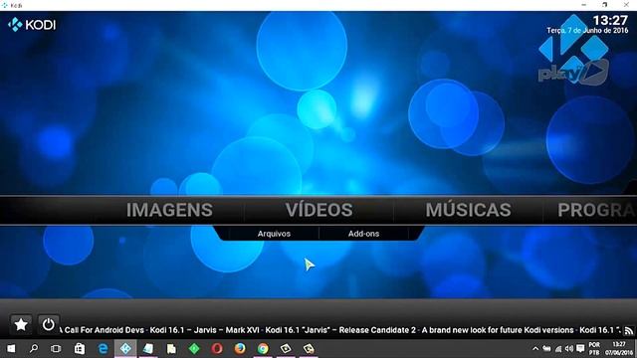Click the date Terça, 7 de Junho

point(587,31)
